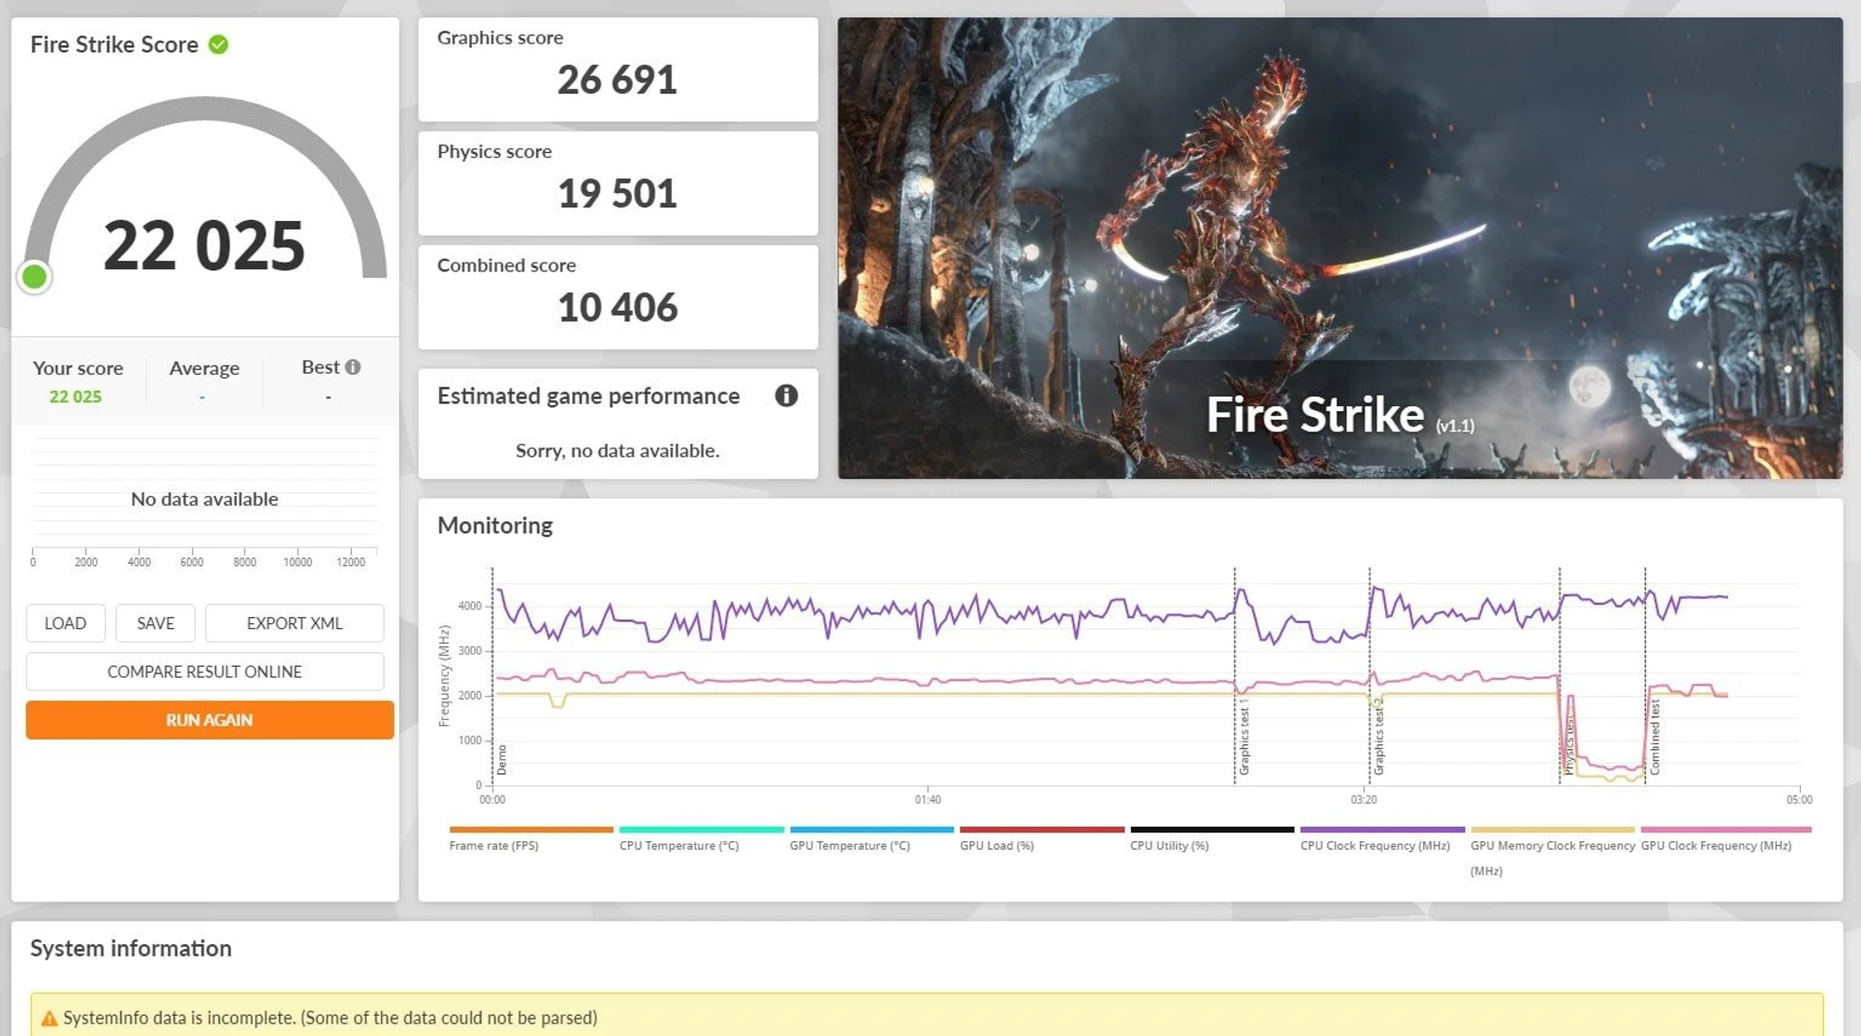Export the result as XML
The height and width of the screenshot is (1036, 1861).
click(x=295, y=623)
